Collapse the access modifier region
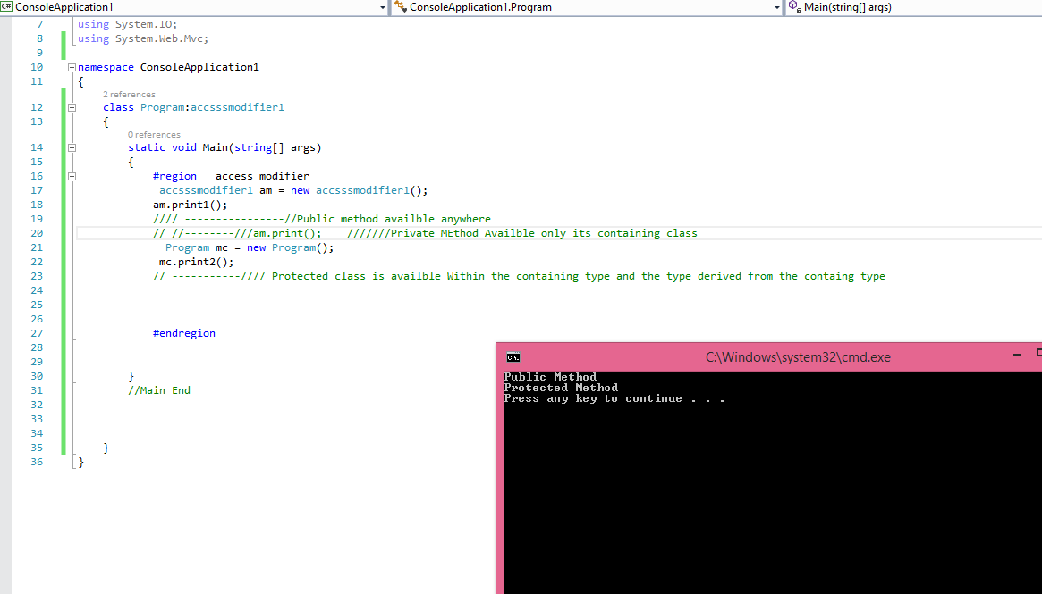Image resolution: width=1042 pixels, height=594 pixels. [71, 176]
